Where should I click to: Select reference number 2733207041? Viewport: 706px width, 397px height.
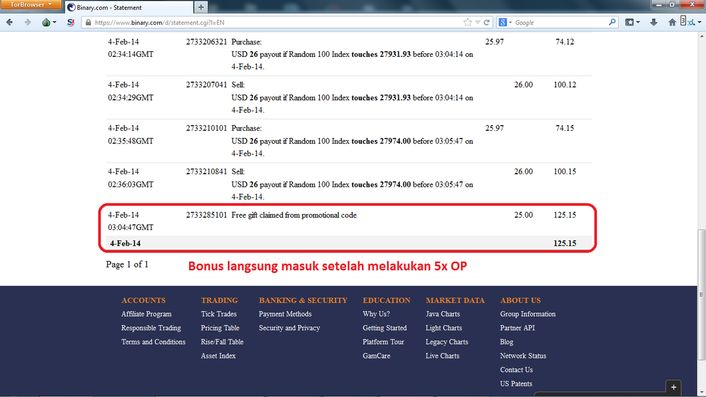[206, 85]
